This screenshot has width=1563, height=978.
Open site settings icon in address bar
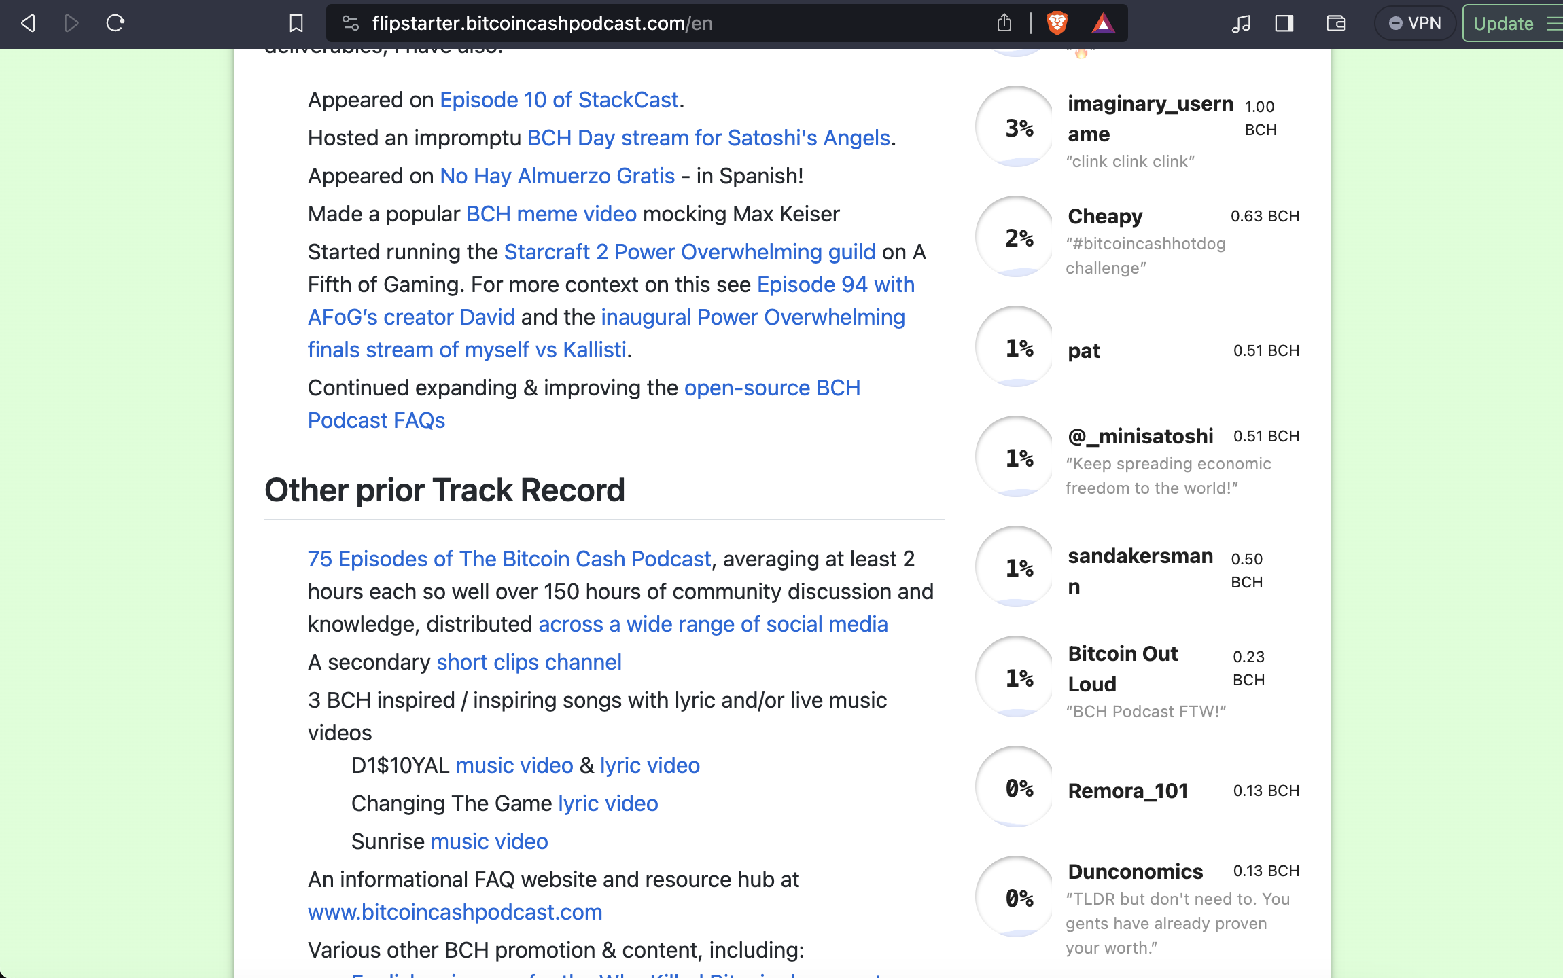point(351,24)
